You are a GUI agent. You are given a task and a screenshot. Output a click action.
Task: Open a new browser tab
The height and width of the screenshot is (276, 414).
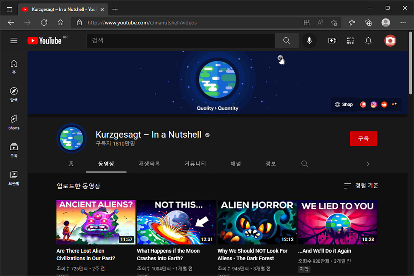115,10
